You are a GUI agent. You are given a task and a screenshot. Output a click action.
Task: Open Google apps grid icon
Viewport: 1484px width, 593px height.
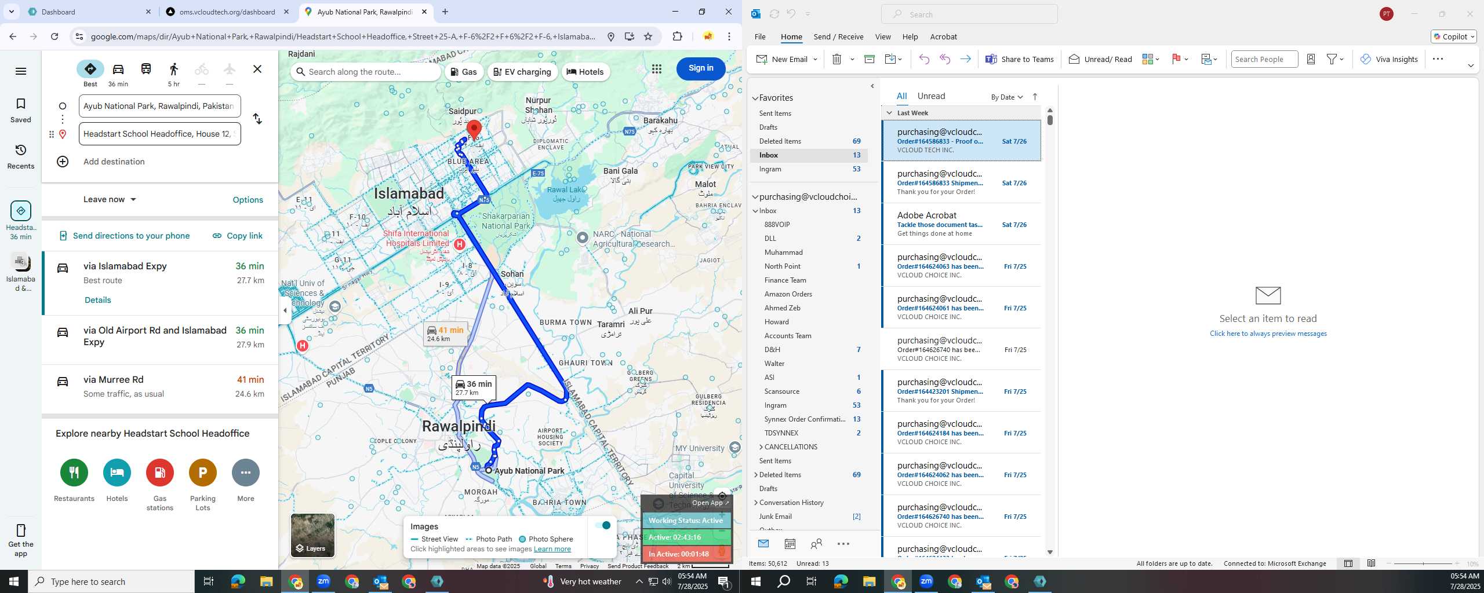tap(656, 69)
